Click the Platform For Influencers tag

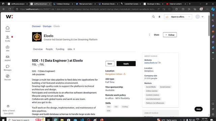(x=155, y=103)
